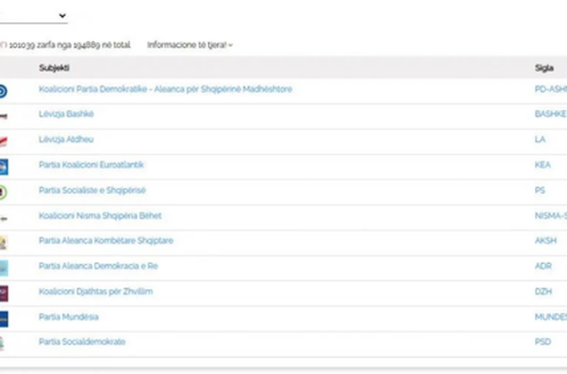Select the KEA sigla cell
Image resolution: width=567 pixels, height=374 pixels.
point(543,165)
